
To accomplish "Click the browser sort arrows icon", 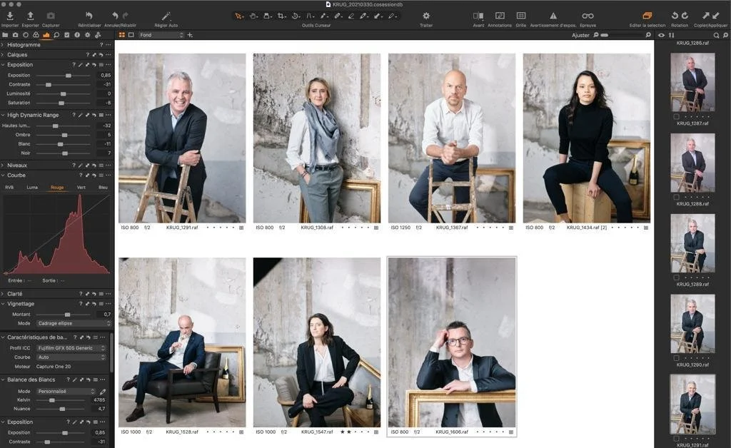I will [671, 35].
